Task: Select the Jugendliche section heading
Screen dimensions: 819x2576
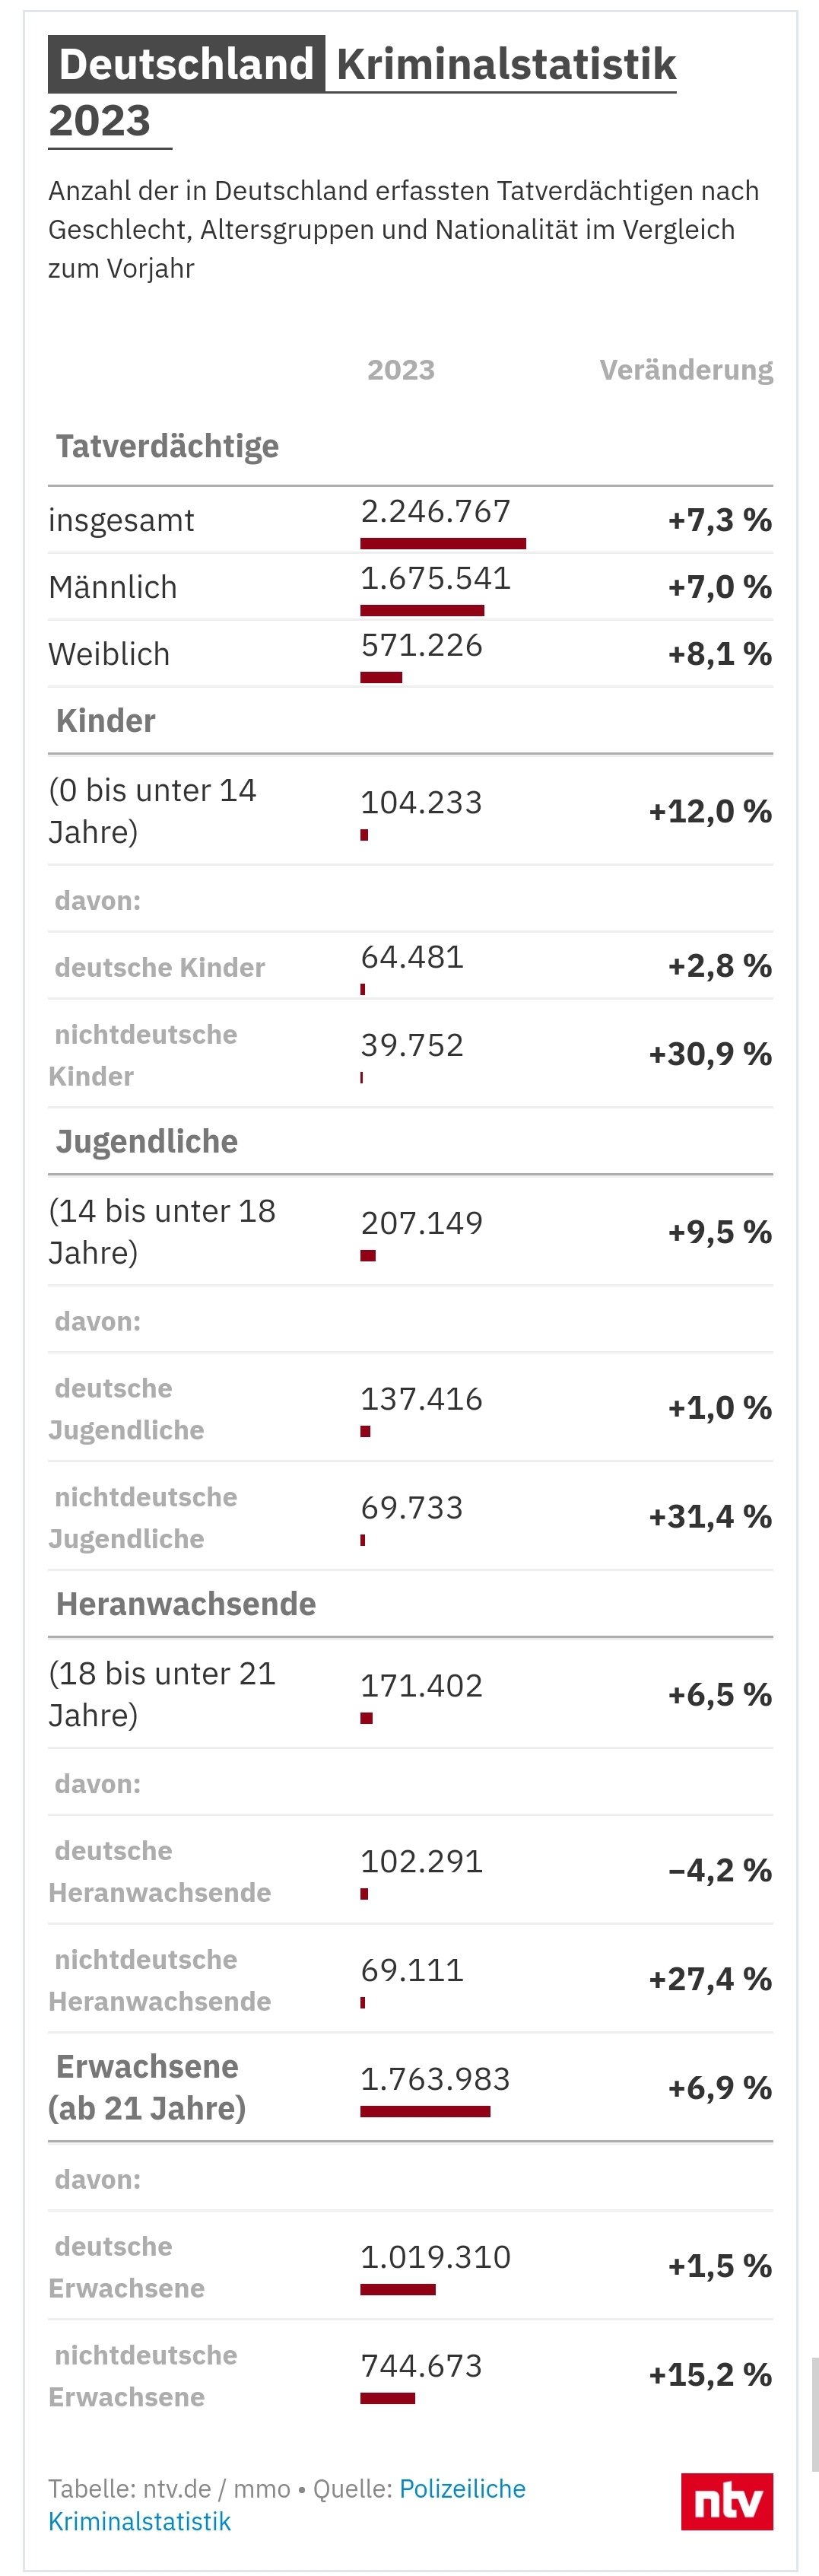Action: click(146, 1141)
